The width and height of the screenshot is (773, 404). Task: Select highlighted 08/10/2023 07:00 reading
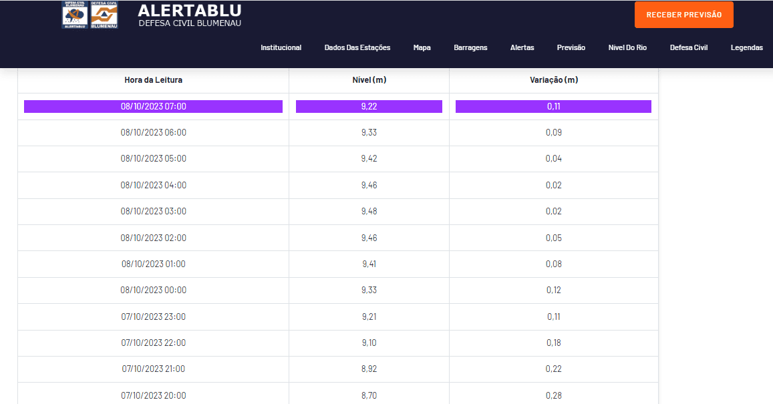pos(153,106)
